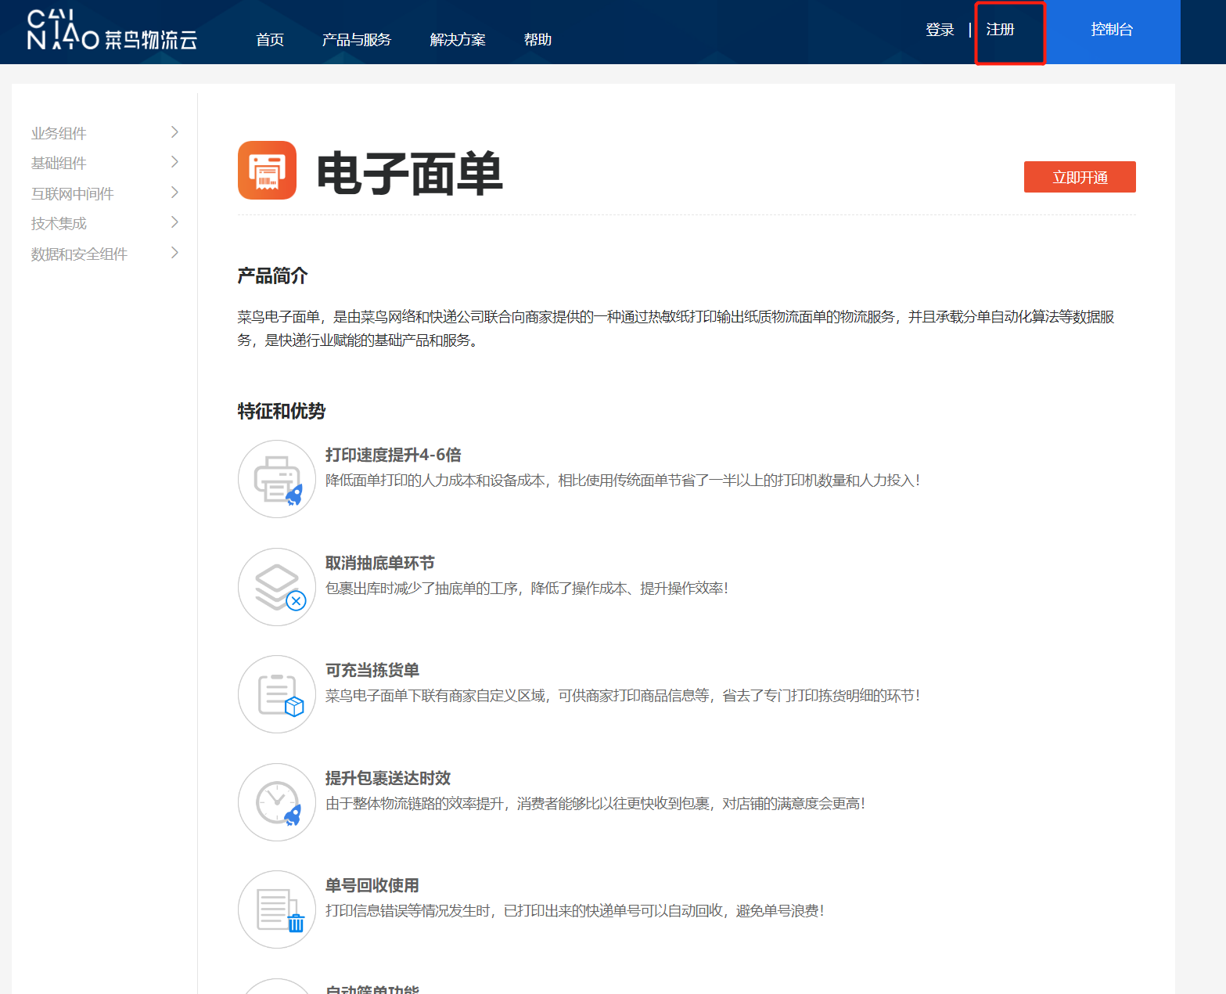Click the stacked layers icon for 取消抽底单环节

[277, 587]
